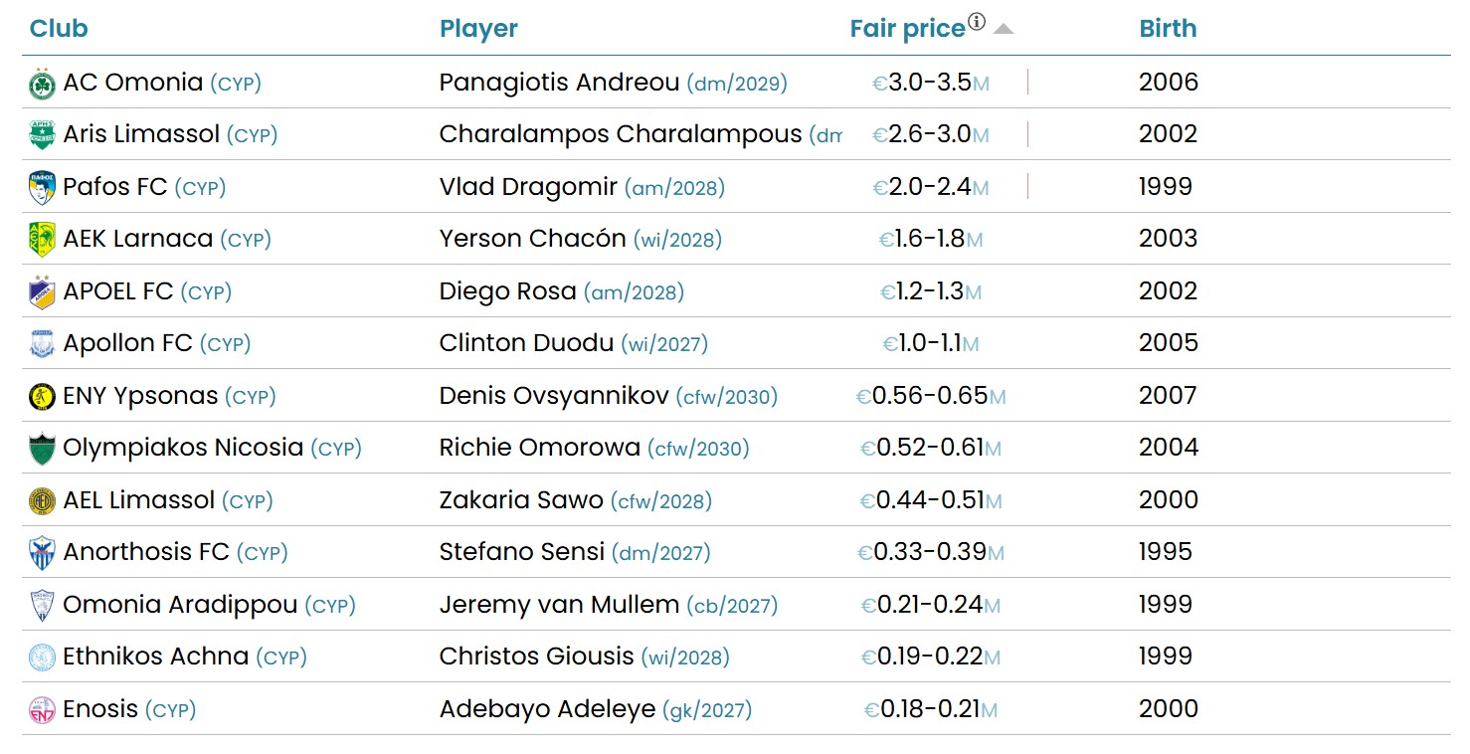Image resolution: width=1470 pixels, height=754 pixels.
Task: Click the AEL Limassol round badge
Action: pyautogui.click(x=42, y=501)
